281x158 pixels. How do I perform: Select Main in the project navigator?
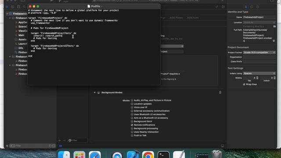(22, 35)
